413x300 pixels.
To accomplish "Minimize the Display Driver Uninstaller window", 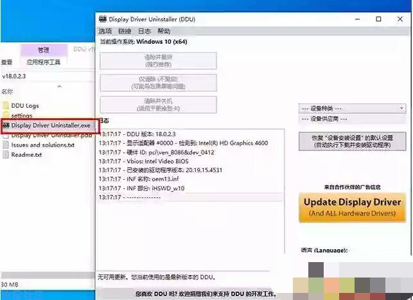I will [357, 19].
